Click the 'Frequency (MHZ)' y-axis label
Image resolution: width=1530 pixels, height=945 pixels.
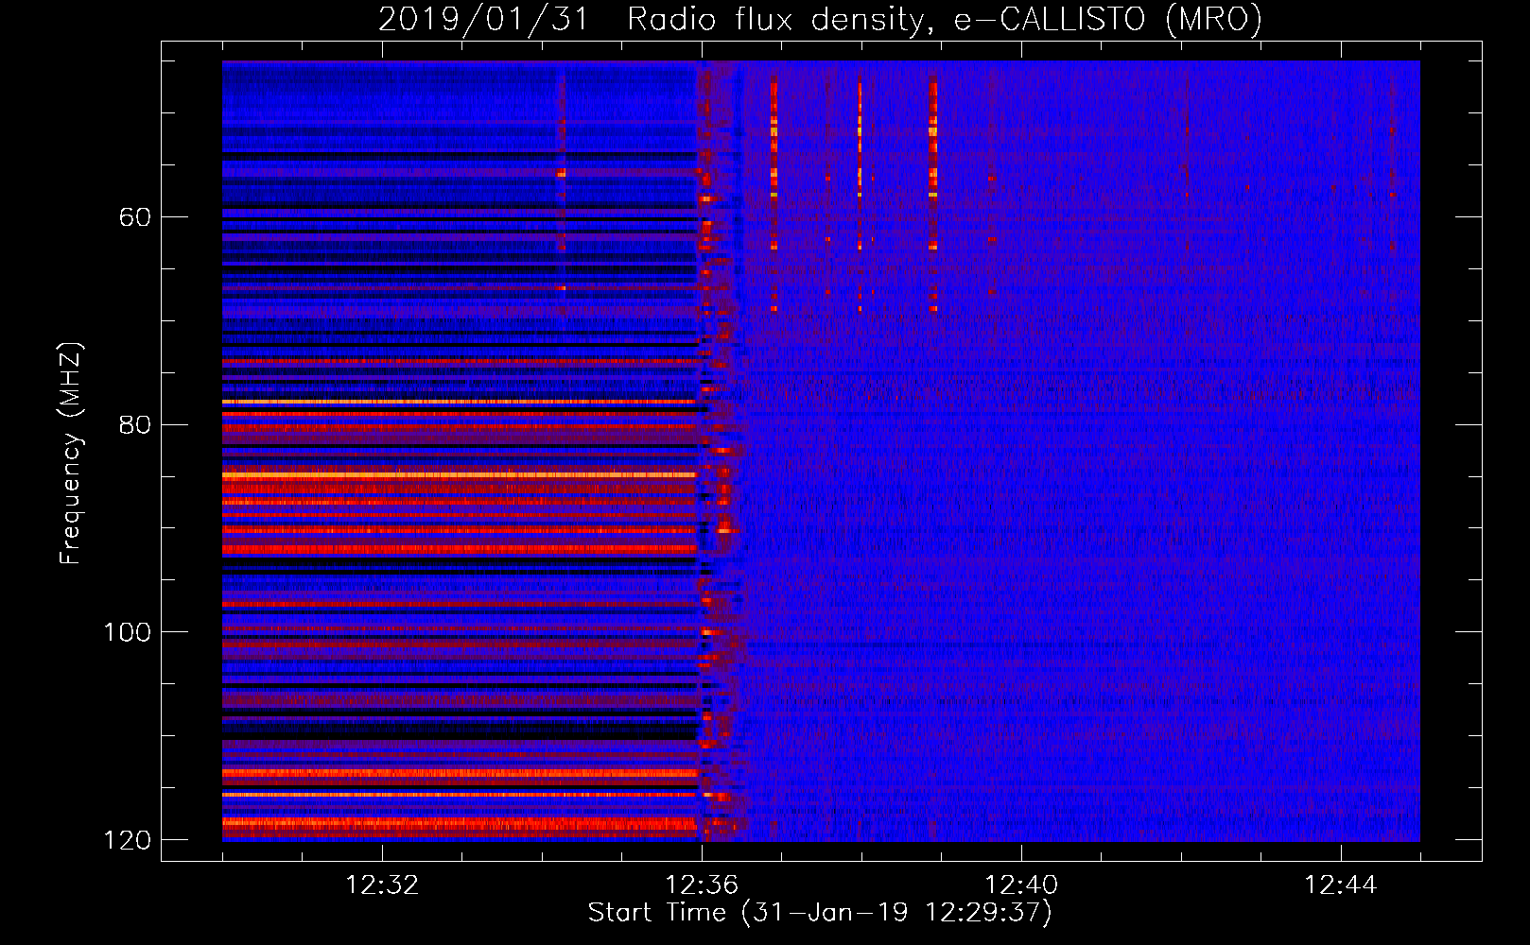click(x=71, y=453)
